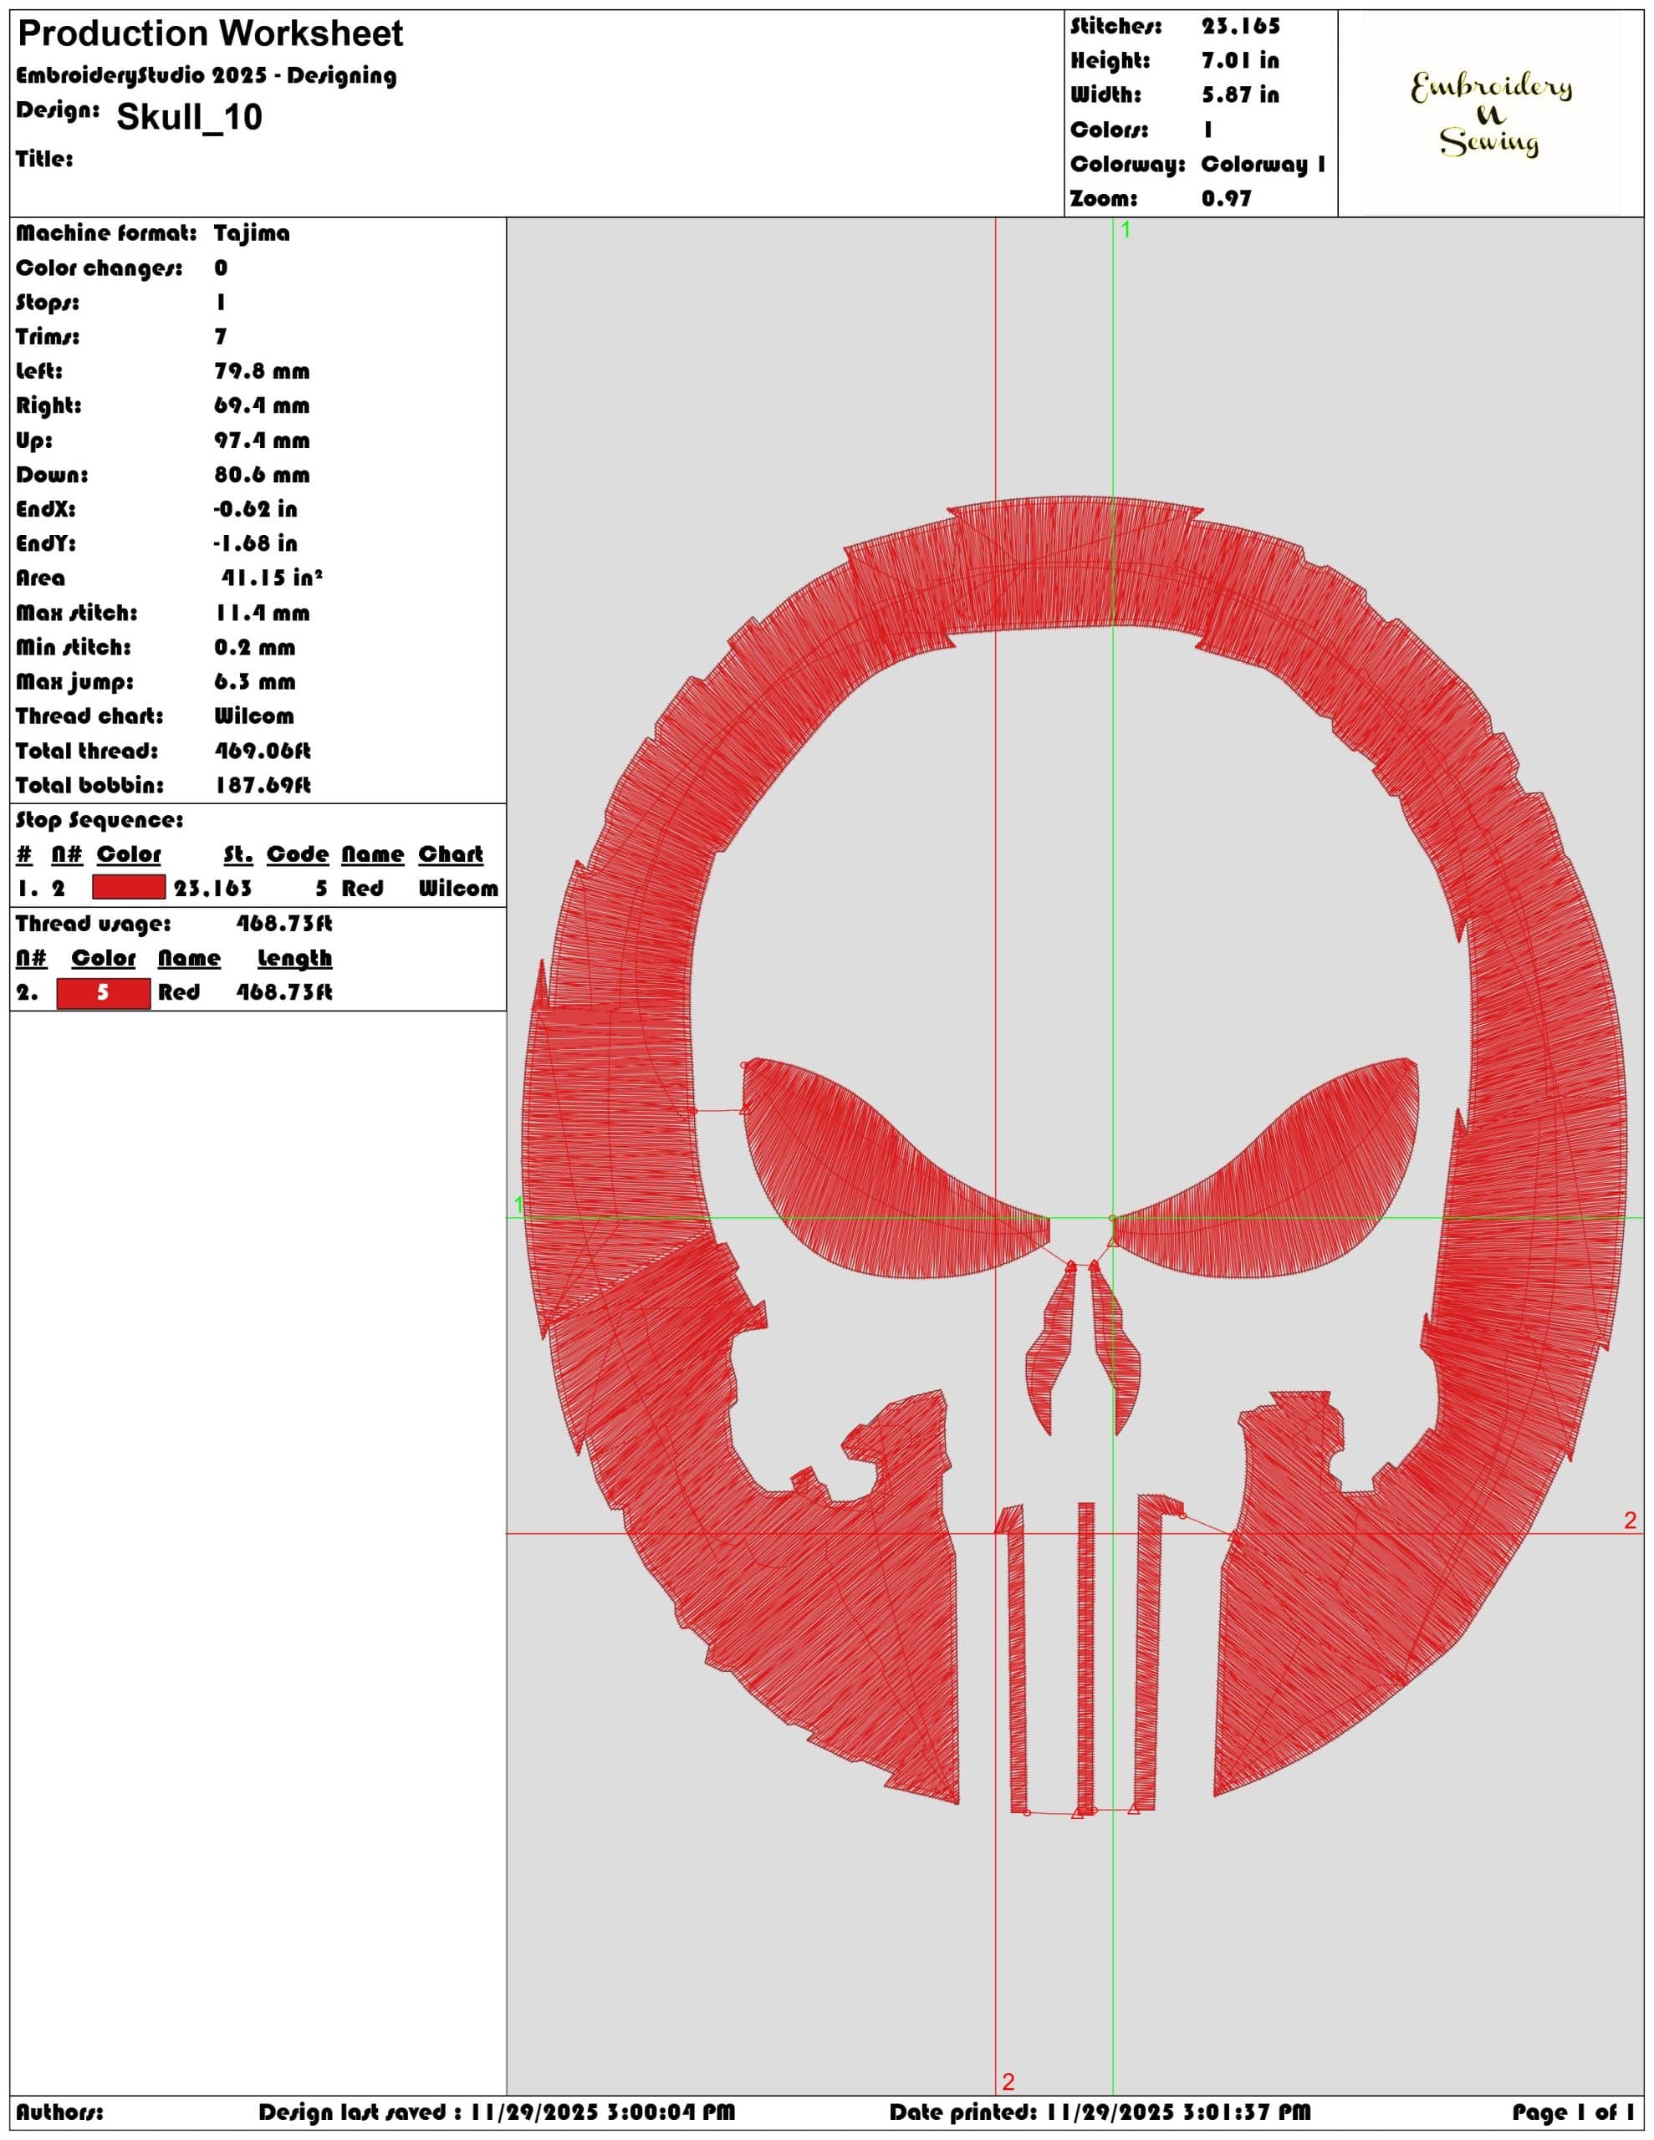Click the Min stitch value 0.2 mm
The image size is (1654, 2140).
click(255, 648)
